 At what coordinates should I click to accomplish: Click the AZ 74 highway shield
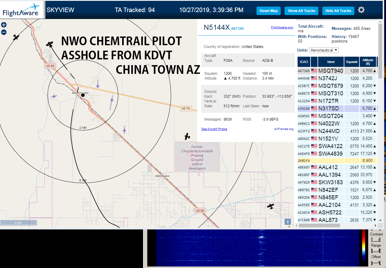tap(186, 109)
